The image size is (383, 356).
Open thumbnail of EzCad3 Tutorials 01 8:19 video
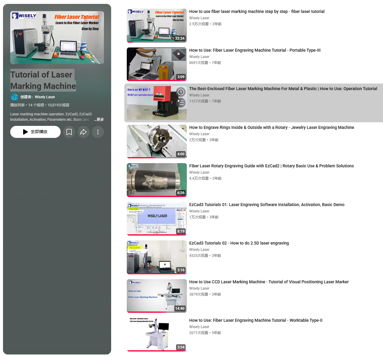[157, 219]
